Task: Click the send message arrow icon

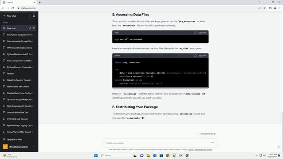Action: tap(212, 143)
